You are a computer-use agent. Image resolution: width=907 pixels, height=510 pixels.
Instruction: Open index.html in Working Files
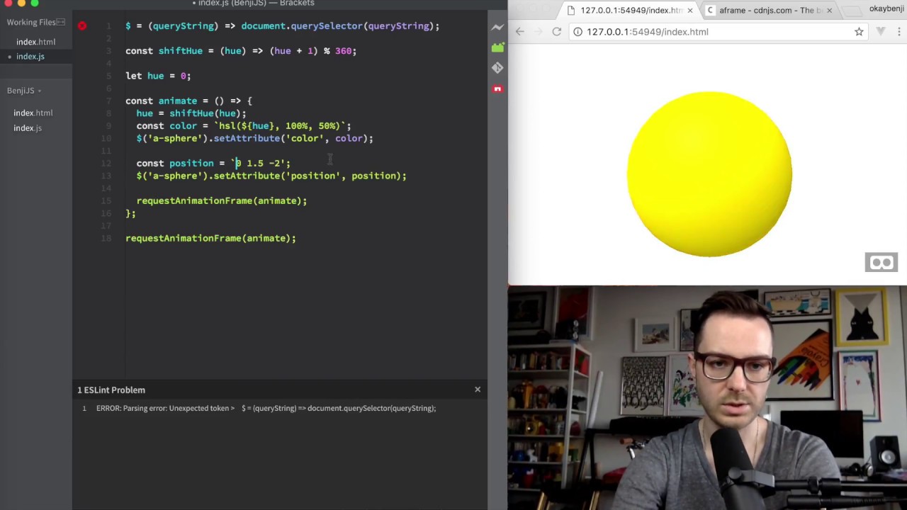[x=35, y=42]
